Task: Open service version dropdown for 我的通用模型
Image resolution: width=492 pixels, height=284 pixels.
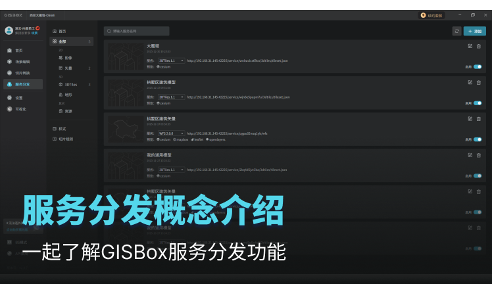Action: 170,170
